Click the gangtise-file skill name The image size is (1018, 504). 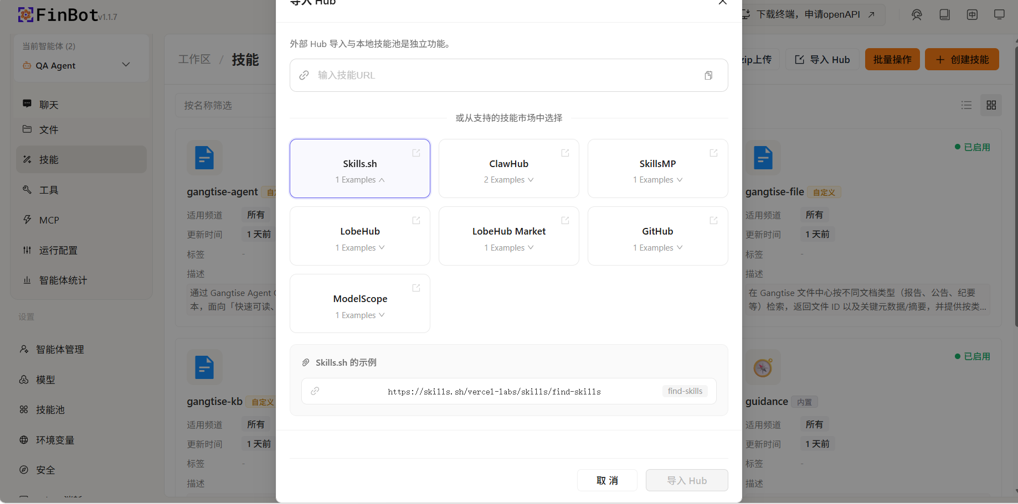(x=775, y=192)
